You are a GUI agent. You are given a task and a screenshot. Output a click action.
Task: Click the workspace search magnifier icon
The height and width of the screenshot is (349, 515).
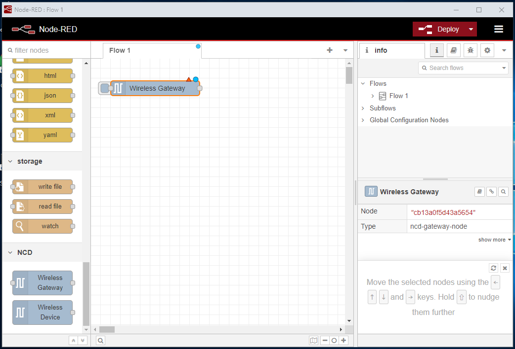(100, 341)
